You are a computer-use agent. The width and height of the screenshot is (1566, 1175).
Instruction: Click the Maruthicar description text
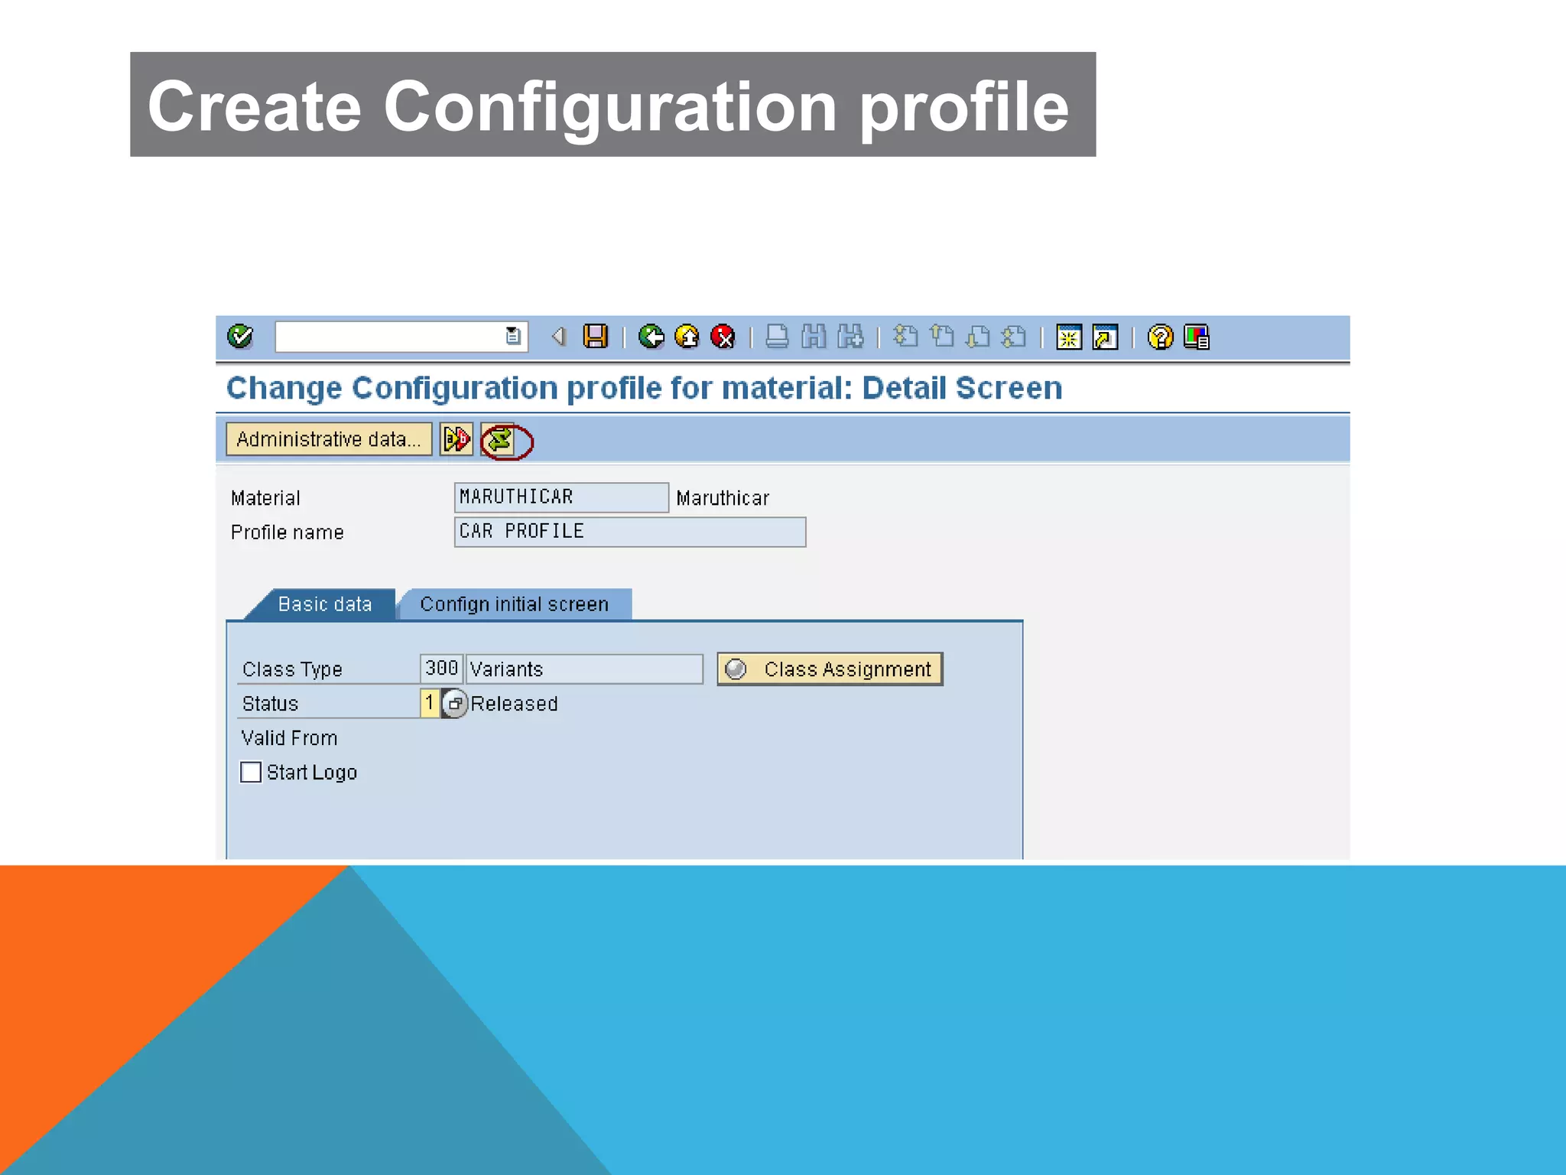(723, 498)
